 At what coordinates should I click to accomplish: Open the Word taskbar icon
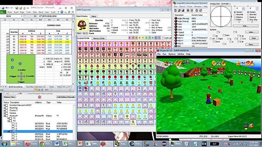[57, 144]
